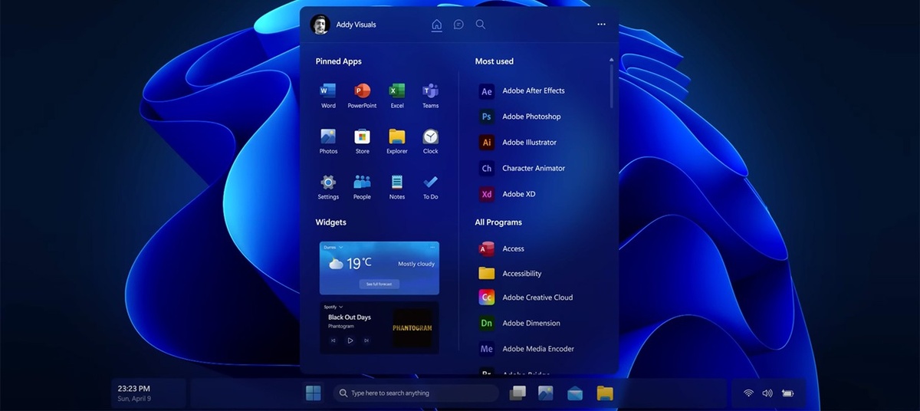Select the Adobe Illustrator label
The height and width of the screenshot is (411, 920).
530,143
